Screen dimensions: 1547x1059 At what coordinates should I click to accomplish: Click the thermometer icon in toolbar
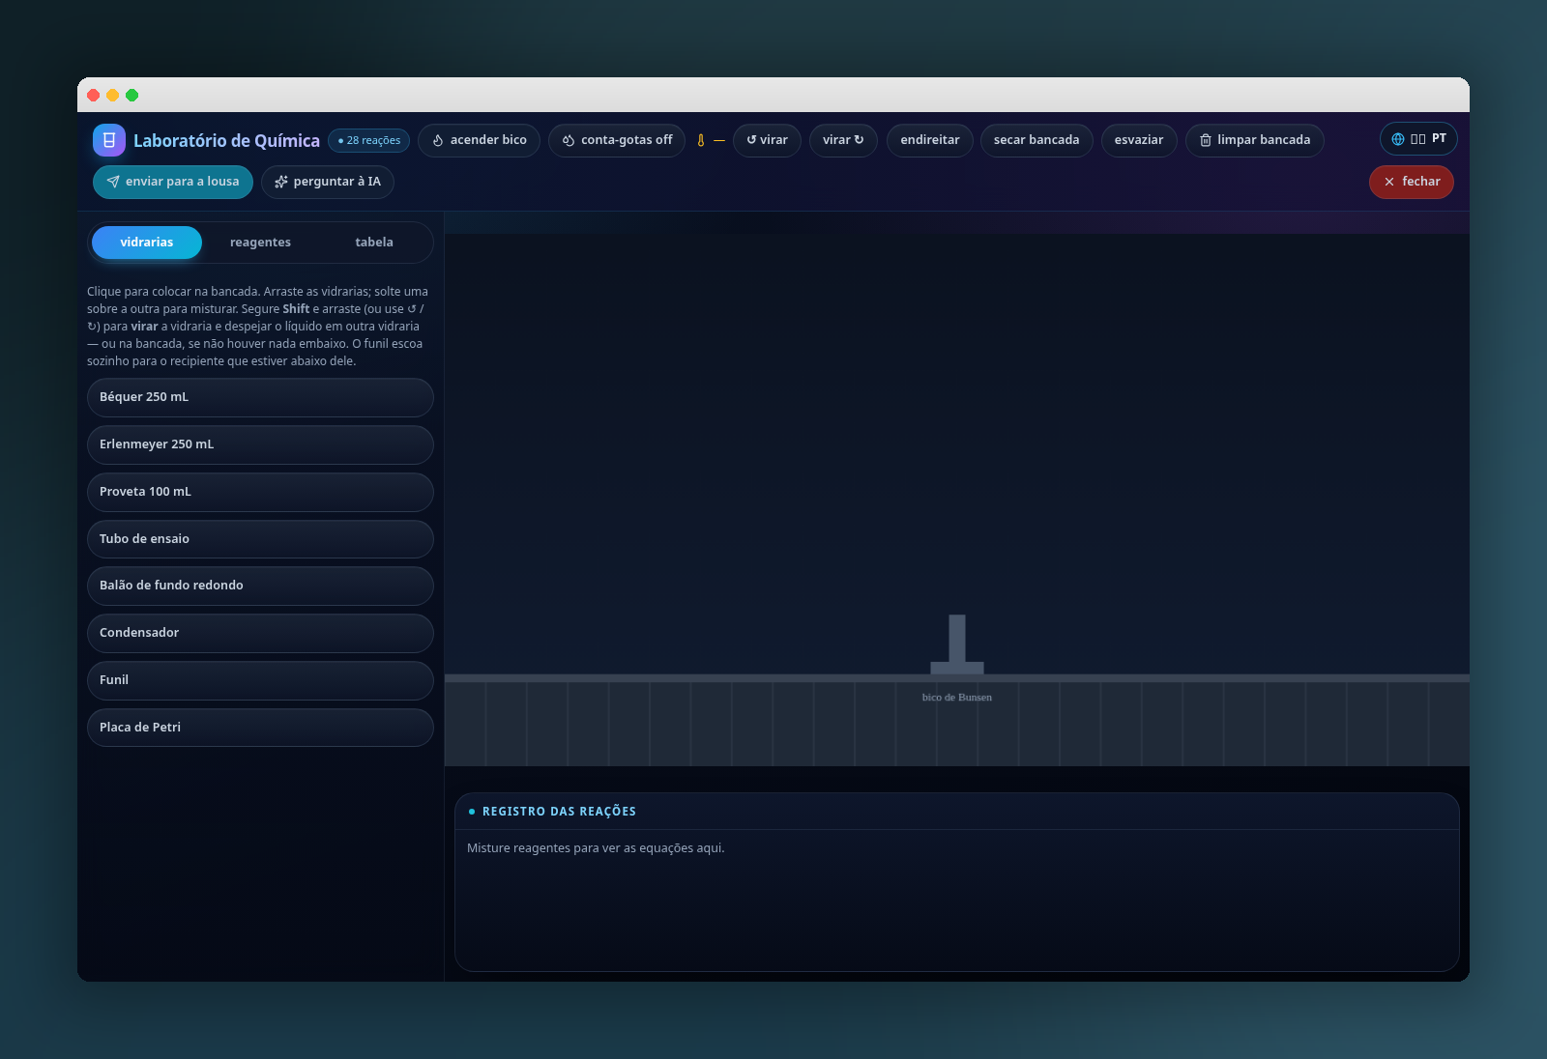pos(701,140)
